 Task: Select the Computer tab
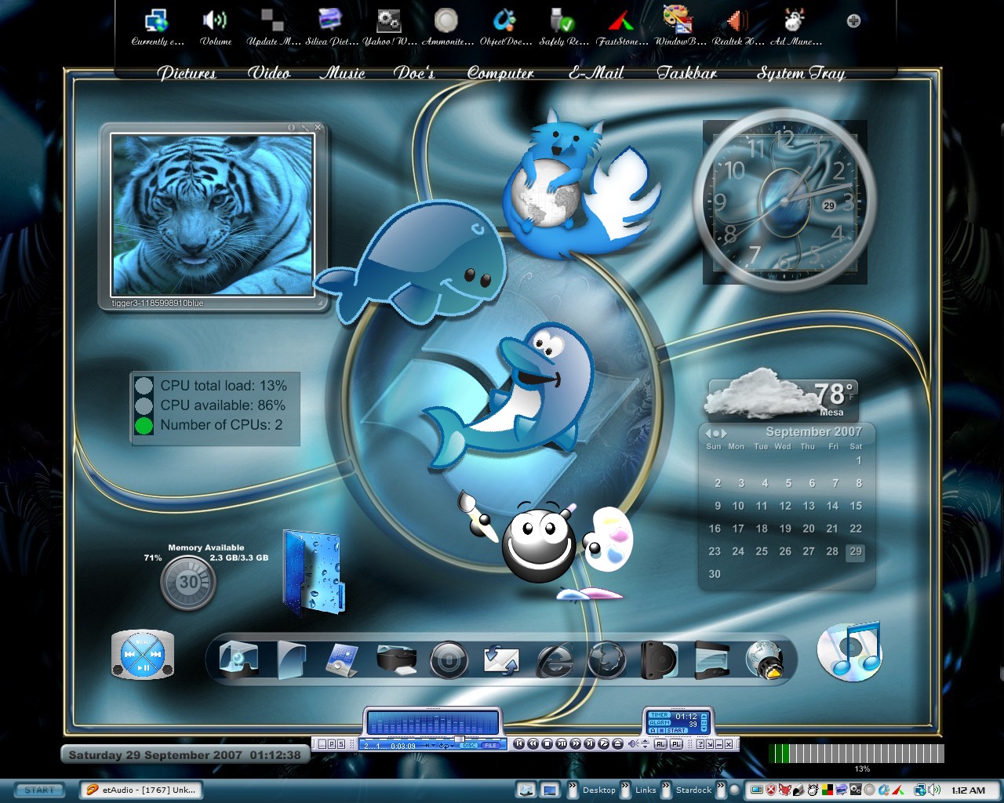[x=500, y=73]
